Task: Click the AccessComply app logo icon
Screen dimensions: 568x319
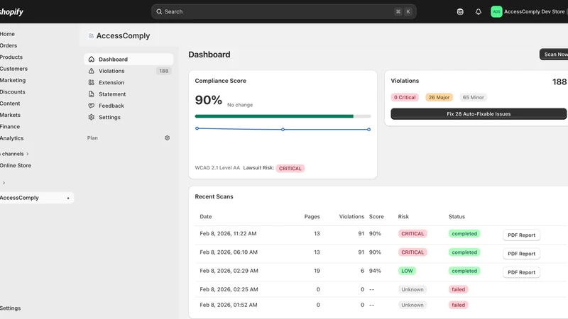Action: tap(91, 35)
